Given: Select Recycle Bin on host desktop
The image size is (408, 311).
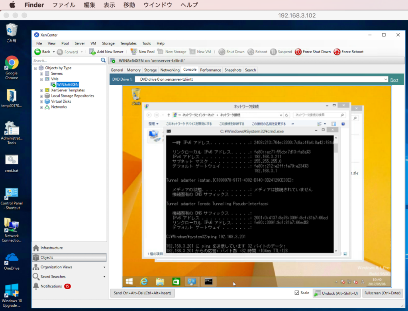Looking at the screenshot, I should pos(12,33).
